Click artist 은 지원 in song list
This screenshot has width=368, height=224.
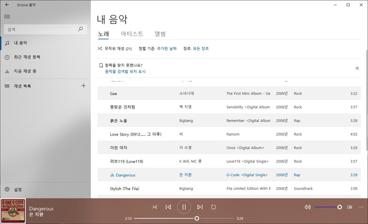[x=186, y=175]
